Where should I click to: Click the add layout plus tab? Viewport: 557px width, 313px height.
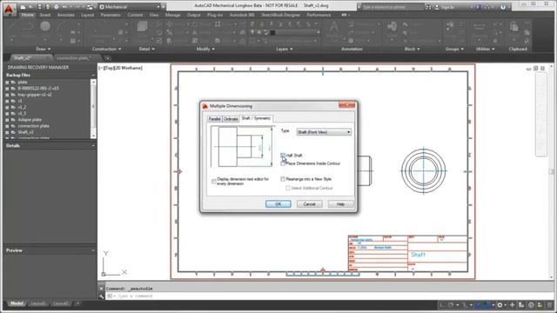(x=77, y=303)
